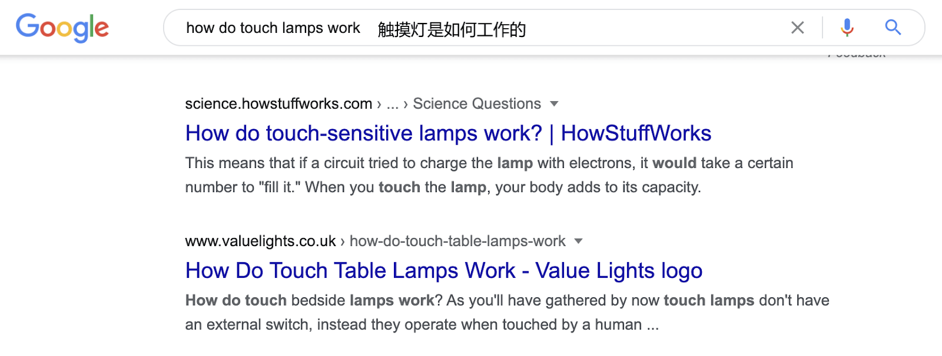Click the Science Questions breadcrumb
The height and width of the screenshot is (356, 942).
tap(476, 104)
